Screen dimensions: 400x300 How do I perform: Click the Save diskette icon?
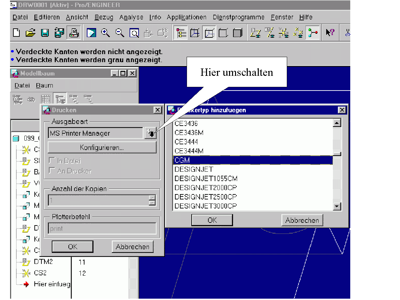[45, 33]
